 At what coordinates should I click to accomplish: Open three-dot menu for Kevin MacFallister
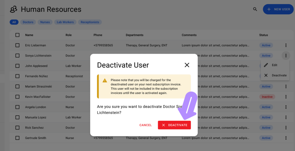pyautogui.click(x=286, y=97)
